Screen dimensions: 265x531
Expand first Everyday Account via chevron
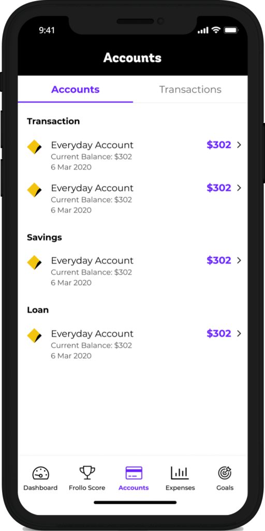(x=239, y=145)
